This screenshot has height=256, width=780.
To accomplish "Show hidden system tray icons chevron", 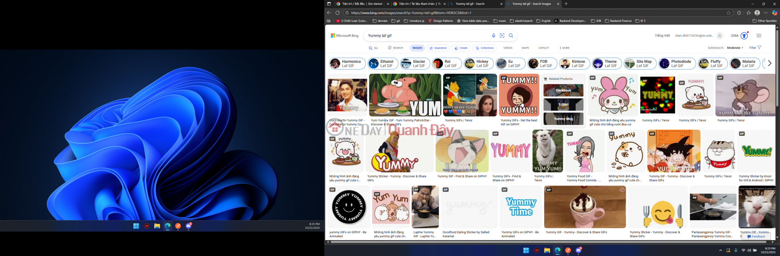I will pos(720,250).
